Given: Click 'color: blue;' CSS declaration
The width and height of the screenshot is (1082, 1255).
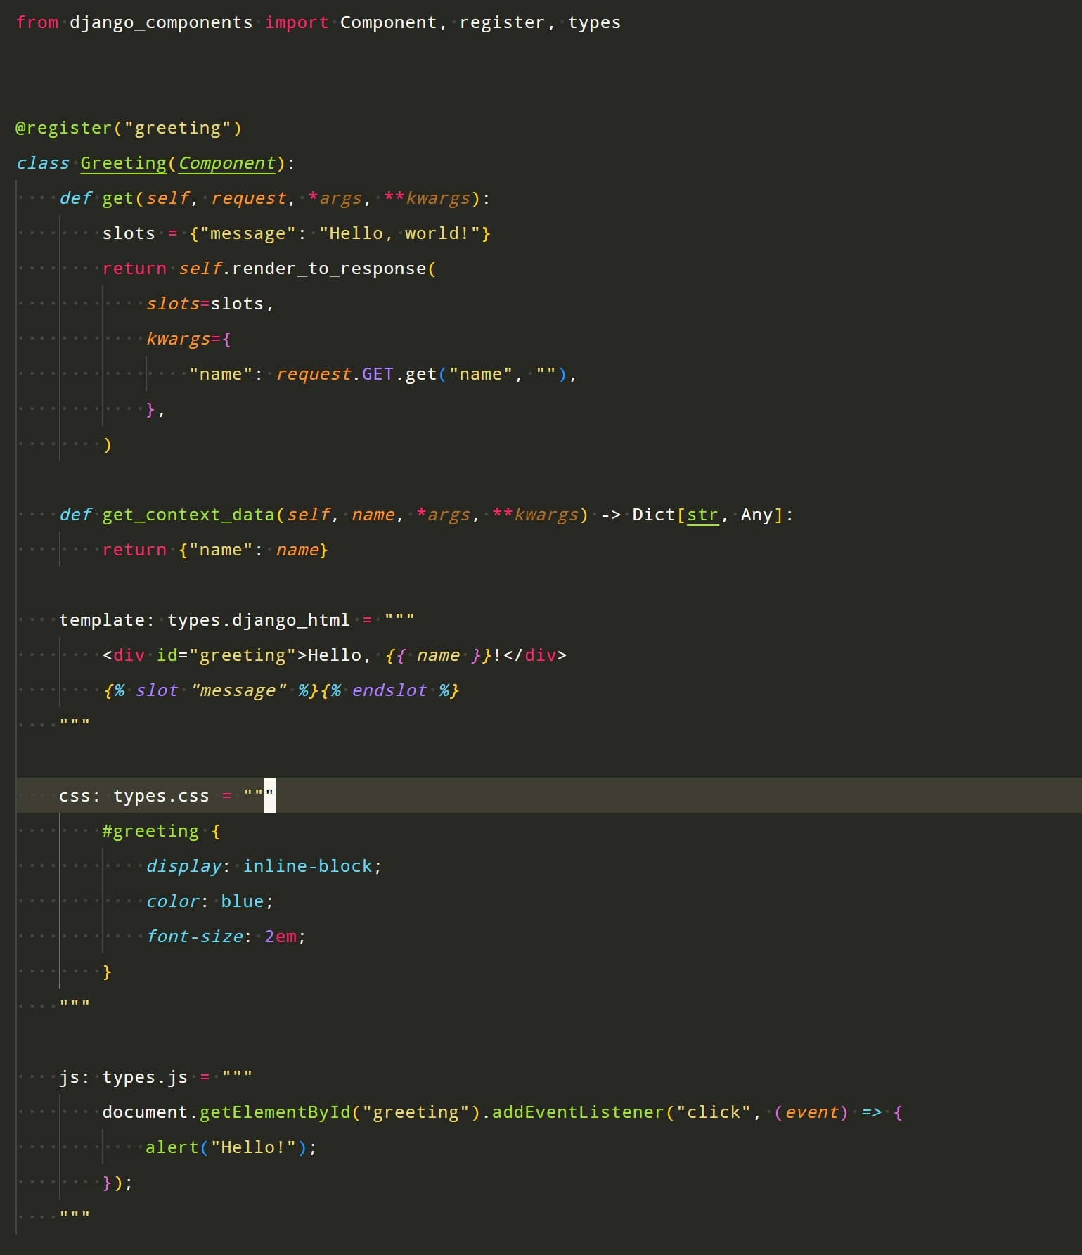Looking at the screenshot, I should 210,901.
